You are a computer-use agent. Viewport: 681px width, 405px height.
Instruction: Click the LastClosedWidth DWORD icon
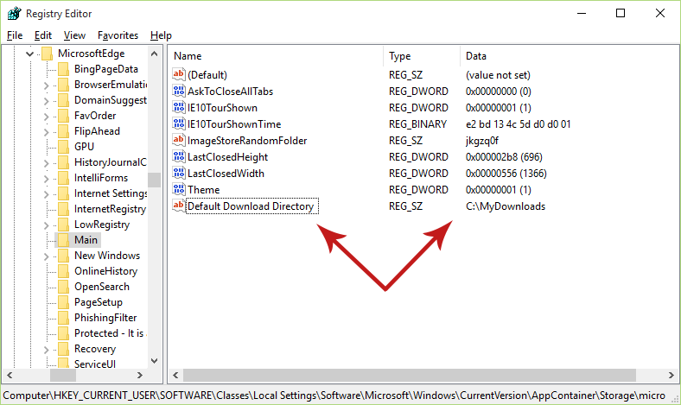tap(179, 173)
